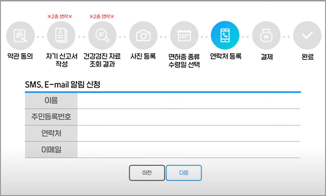Click the 건강검진 자료 조회 magnifier icon
This screenshot has height=196, width=326.
102,35
